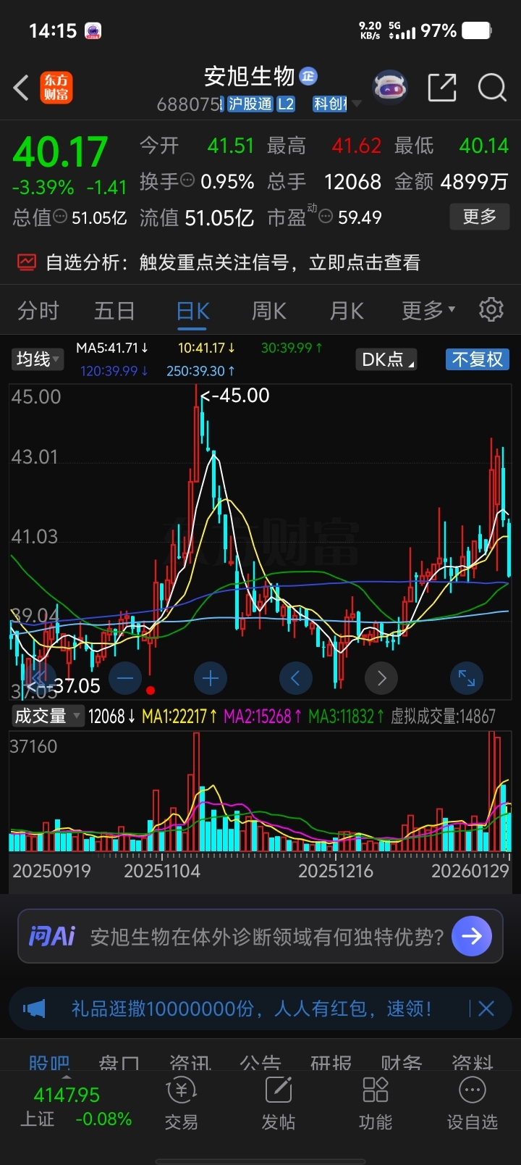Select the 日K tab
521x1165 pixels.
(192, 311)
